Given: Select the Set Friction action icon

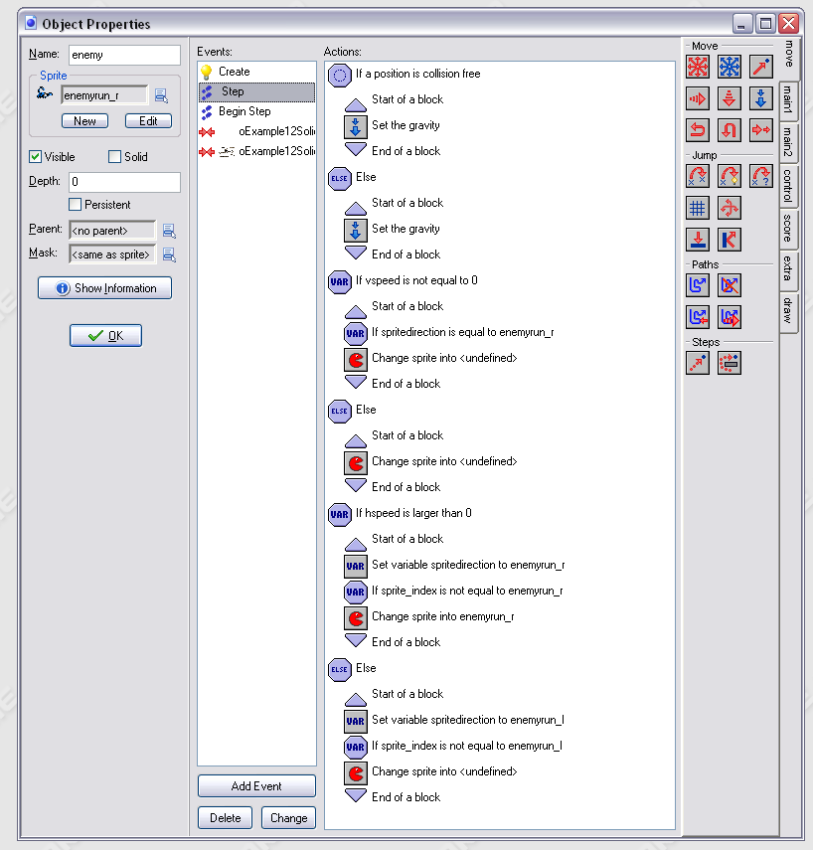Looking at the screenshot, I should tap(761, 130).
